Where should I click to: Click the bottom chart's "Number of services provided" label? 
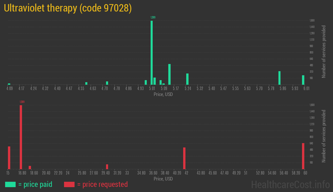[x=324, y=136]
